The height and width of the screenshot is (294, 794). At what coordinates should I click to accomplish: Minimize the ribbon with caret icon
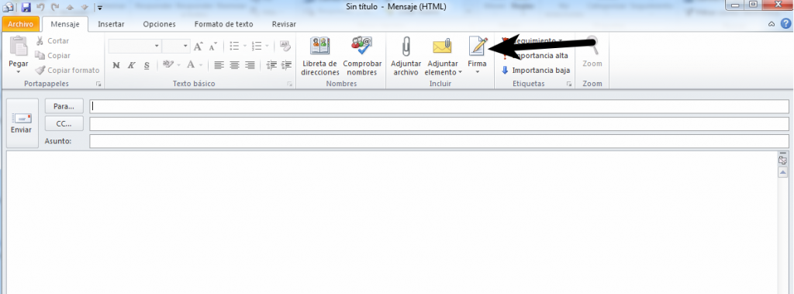772,24
